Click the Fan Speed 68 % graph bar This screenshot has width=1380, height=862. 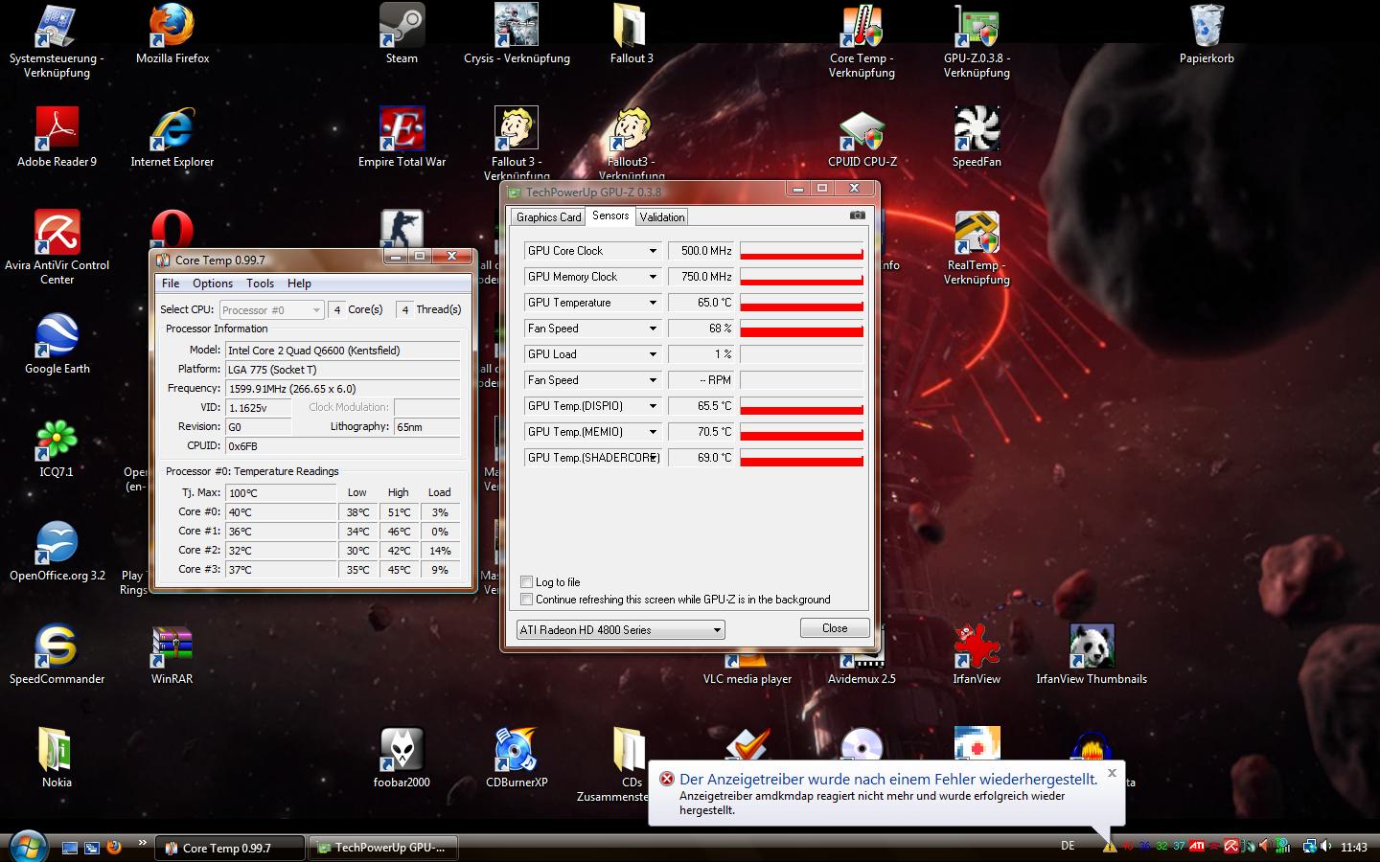[801, 329]
